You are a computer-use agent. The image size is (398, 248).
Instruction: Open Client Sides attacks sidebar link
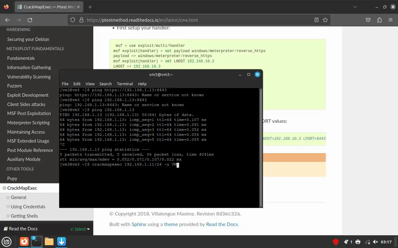[26, 104]
